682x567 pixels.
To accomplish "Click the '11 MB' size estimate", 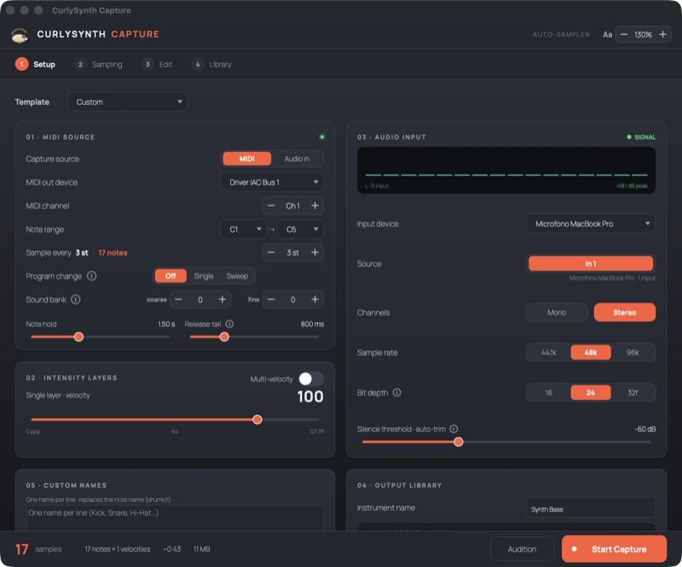I will coord(202,549).
